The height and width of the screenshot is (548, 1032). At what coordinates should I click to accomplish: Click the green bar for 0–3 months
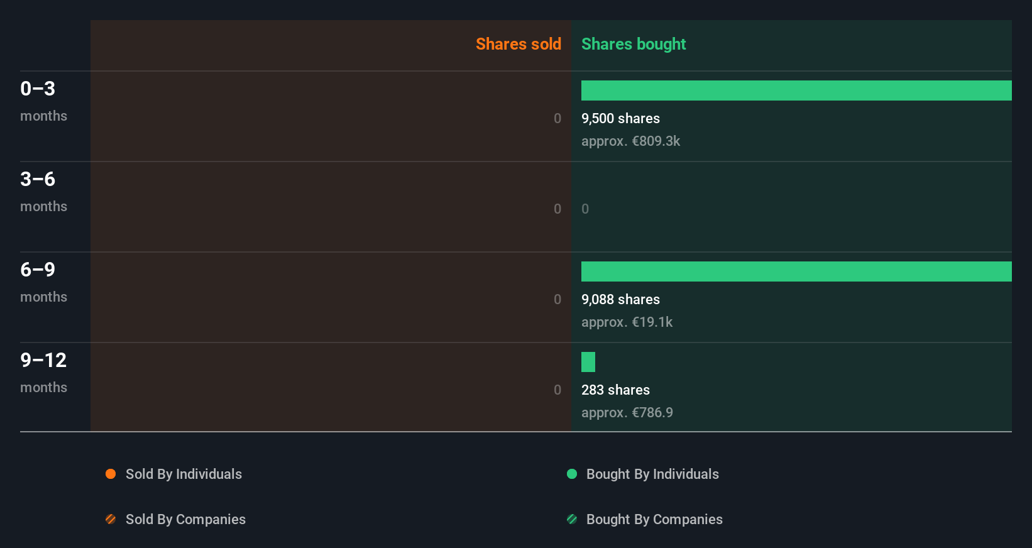796,90
